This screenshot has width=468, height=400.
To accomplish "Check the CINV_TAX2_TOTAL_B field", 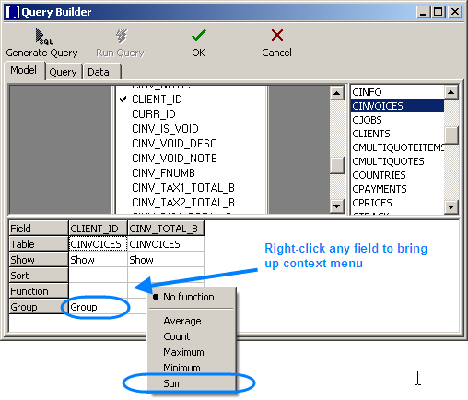I will (183, 203).
